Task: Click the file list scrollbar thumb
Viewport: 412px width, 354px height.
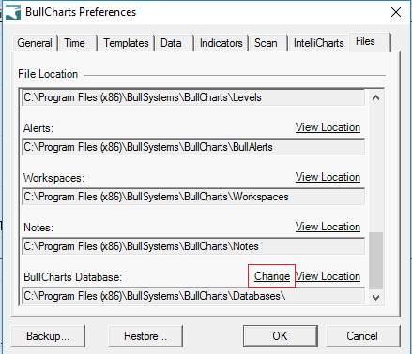Action: (x=375, y=260)
